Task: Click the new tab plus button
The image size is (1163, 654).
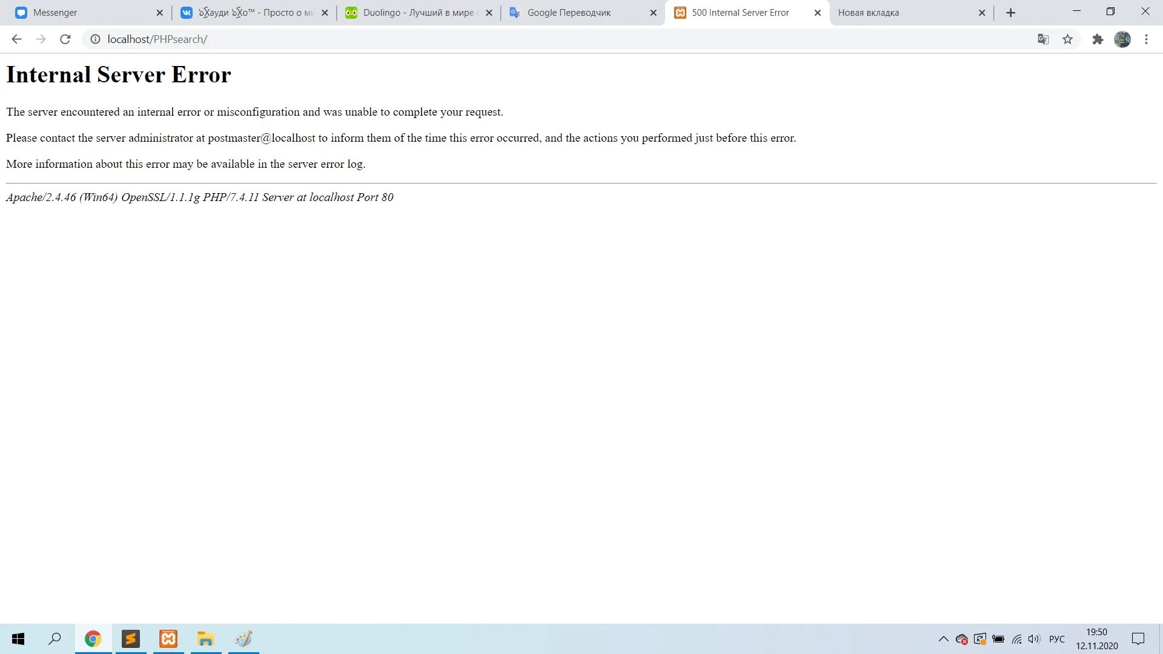Action: coord(1010,12)
